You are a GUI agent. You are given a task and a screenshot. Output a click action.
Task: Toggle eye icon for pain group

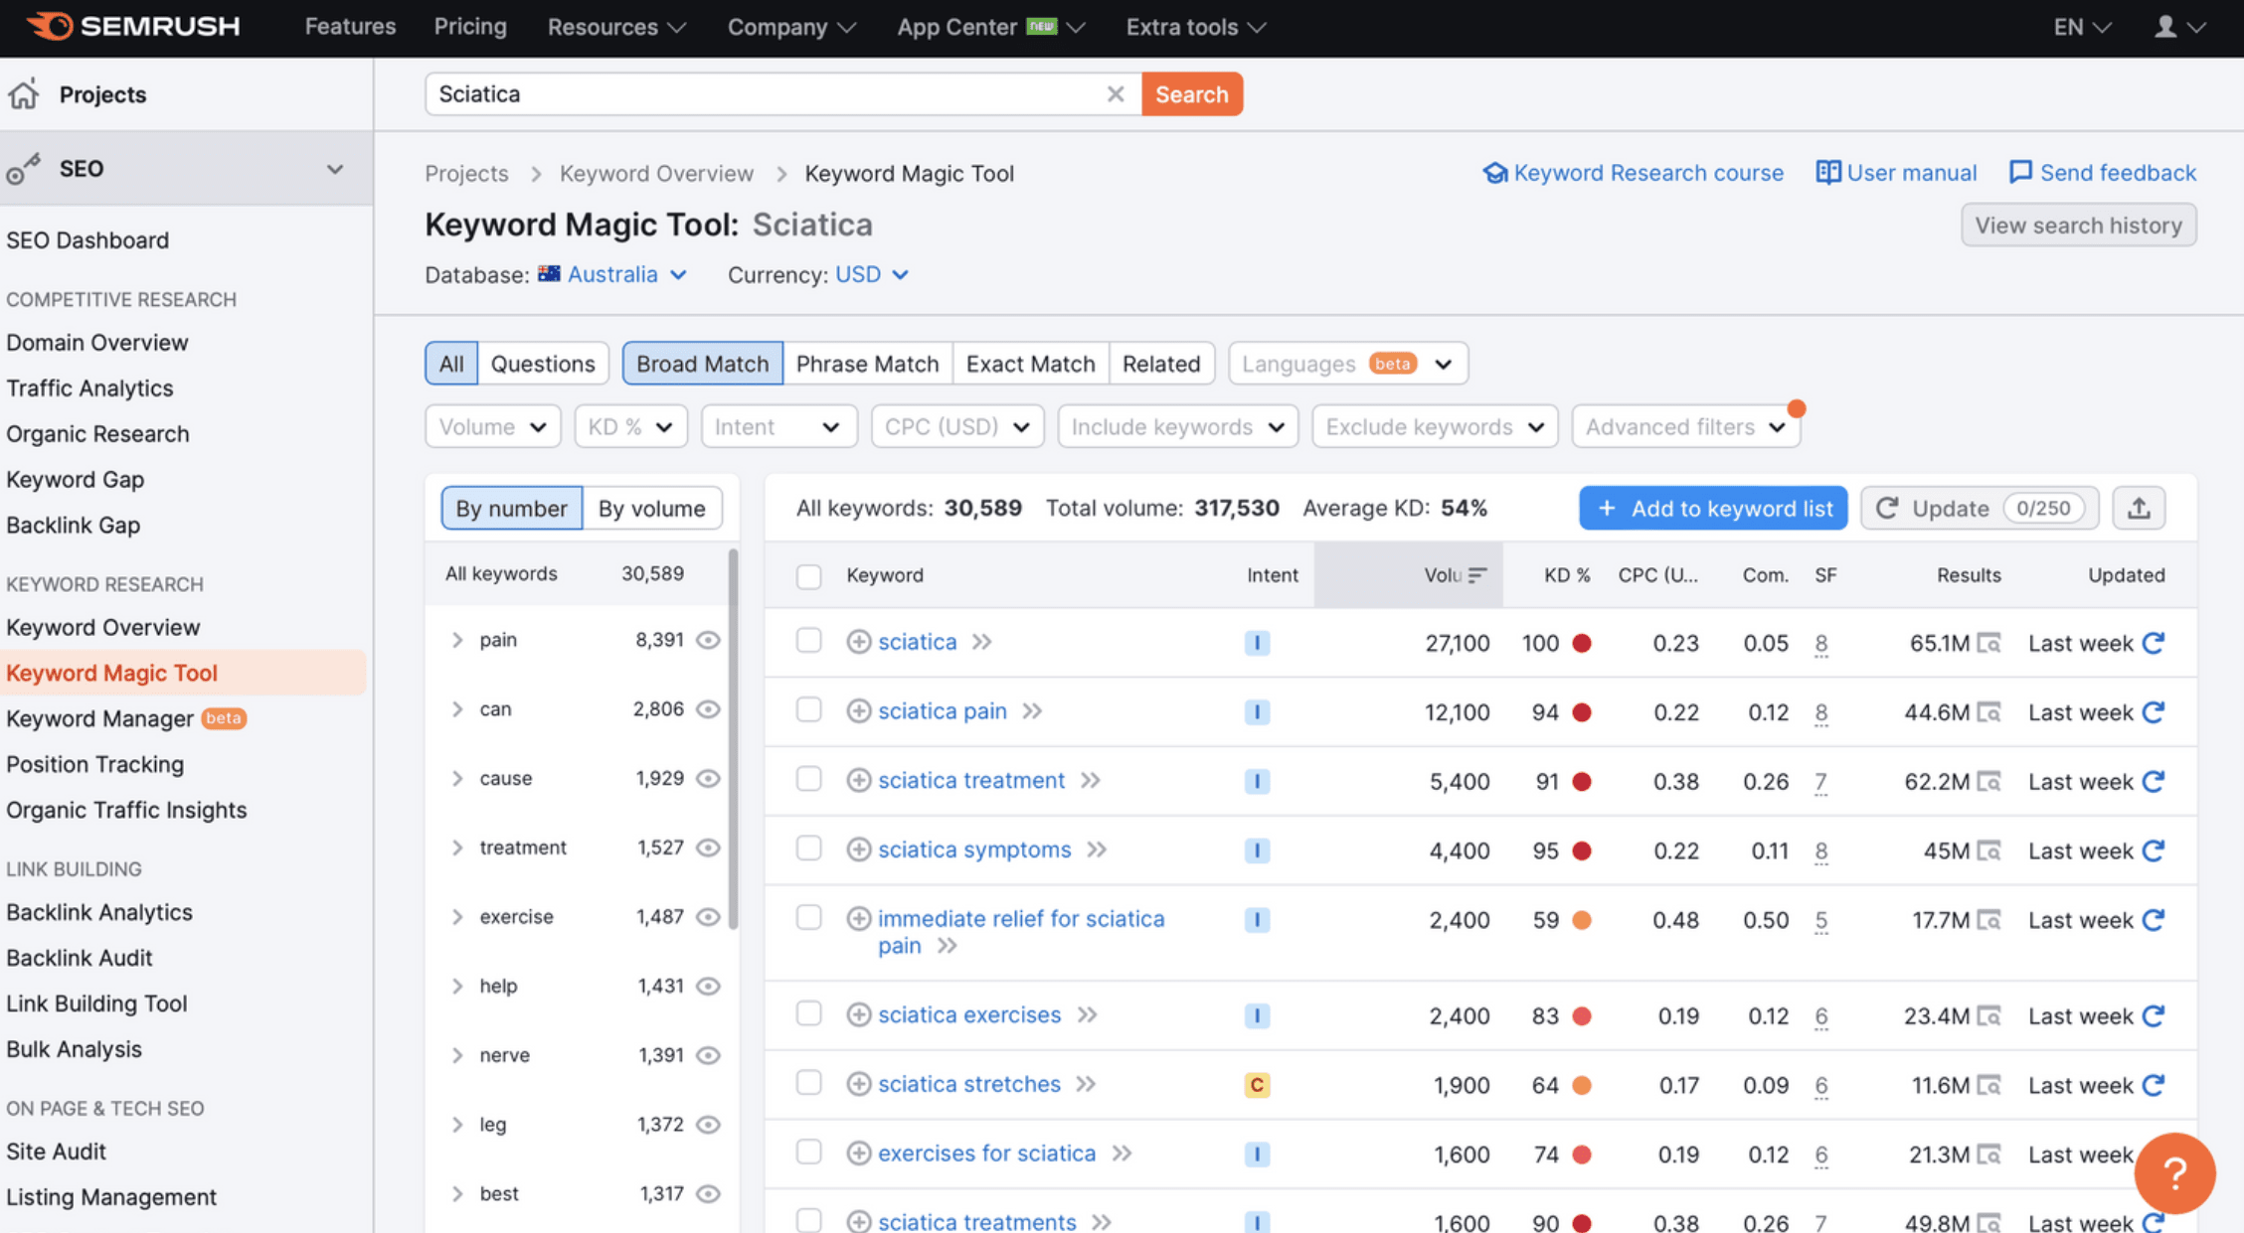click(708, 640)
